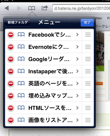
Task: Open details chevron for 英語のページを…
Action: click(77, 84)
